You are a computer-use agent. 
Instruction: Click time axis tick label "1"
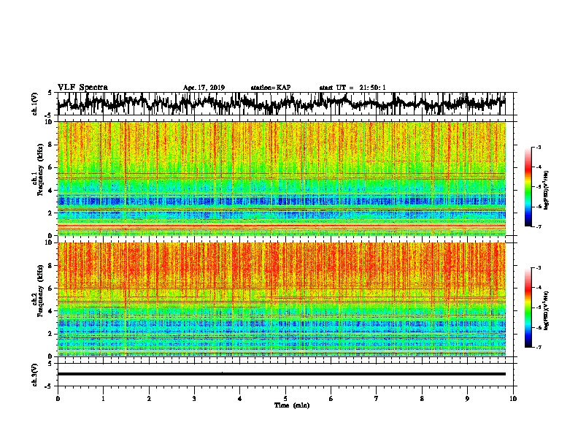tap(103, 399)
